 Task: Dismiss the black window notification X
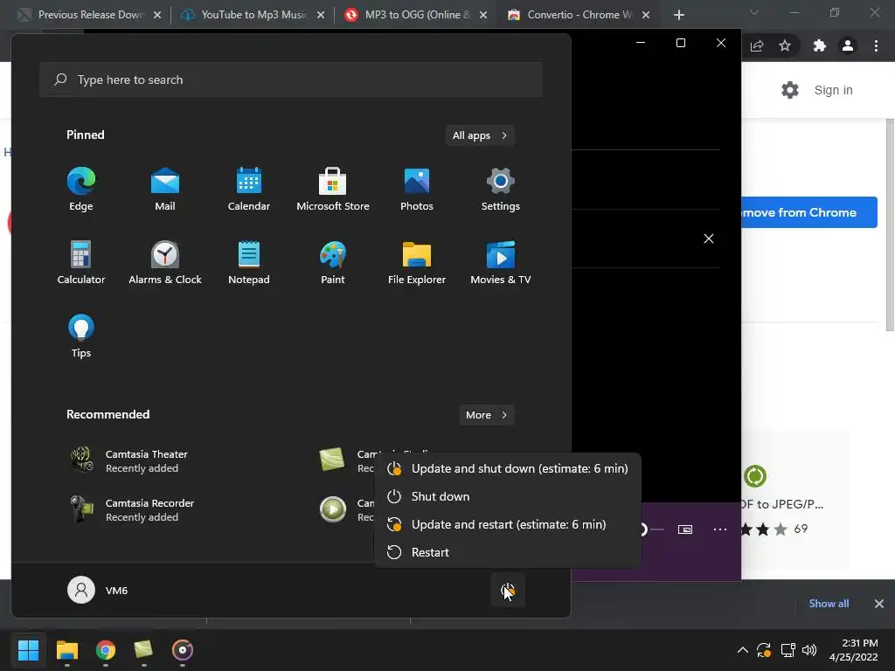[708, 239]
